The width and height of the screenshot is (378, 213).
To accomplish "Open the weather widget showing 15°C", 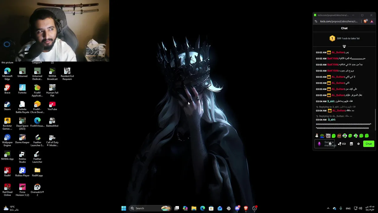I will [11, 208].
